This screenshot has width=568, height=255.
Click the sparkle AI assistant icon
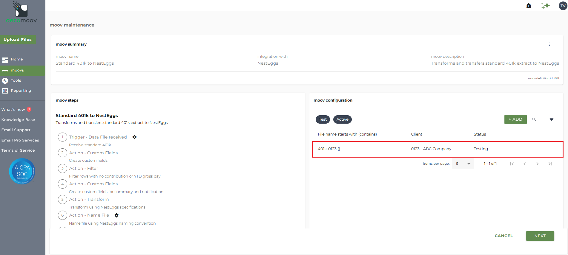tap(545, 6)
